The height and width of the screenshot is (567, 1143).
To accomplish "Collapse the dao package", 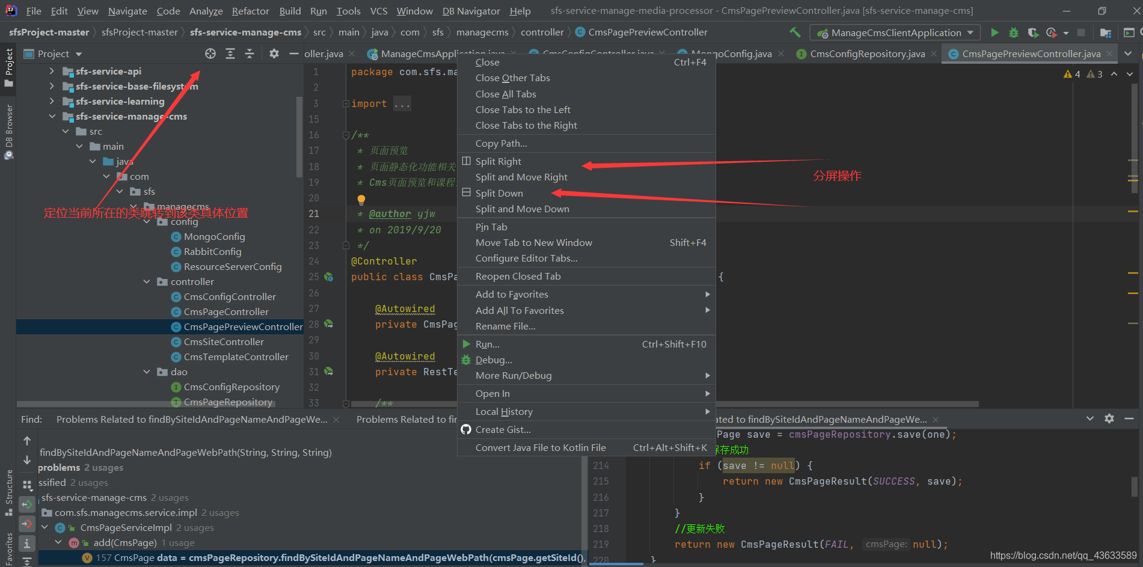I will pos(147,372).
